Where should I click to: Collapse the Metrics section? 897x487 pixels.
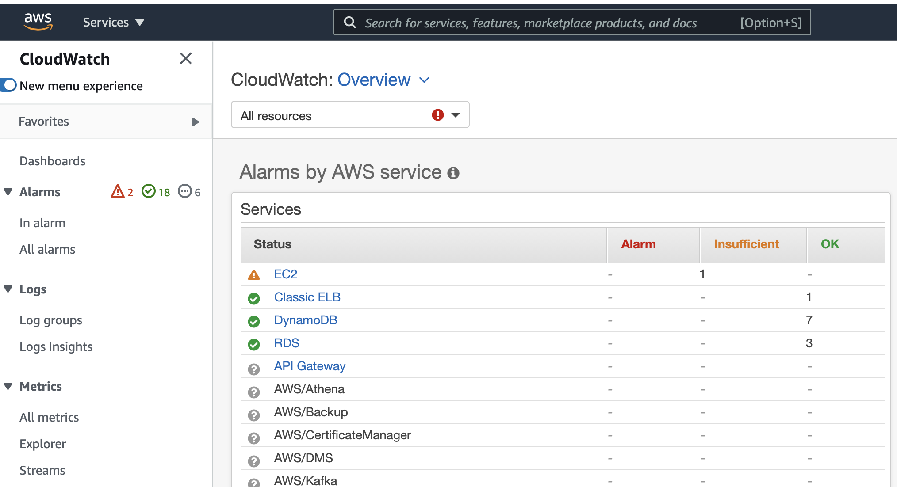click(8, 386)
